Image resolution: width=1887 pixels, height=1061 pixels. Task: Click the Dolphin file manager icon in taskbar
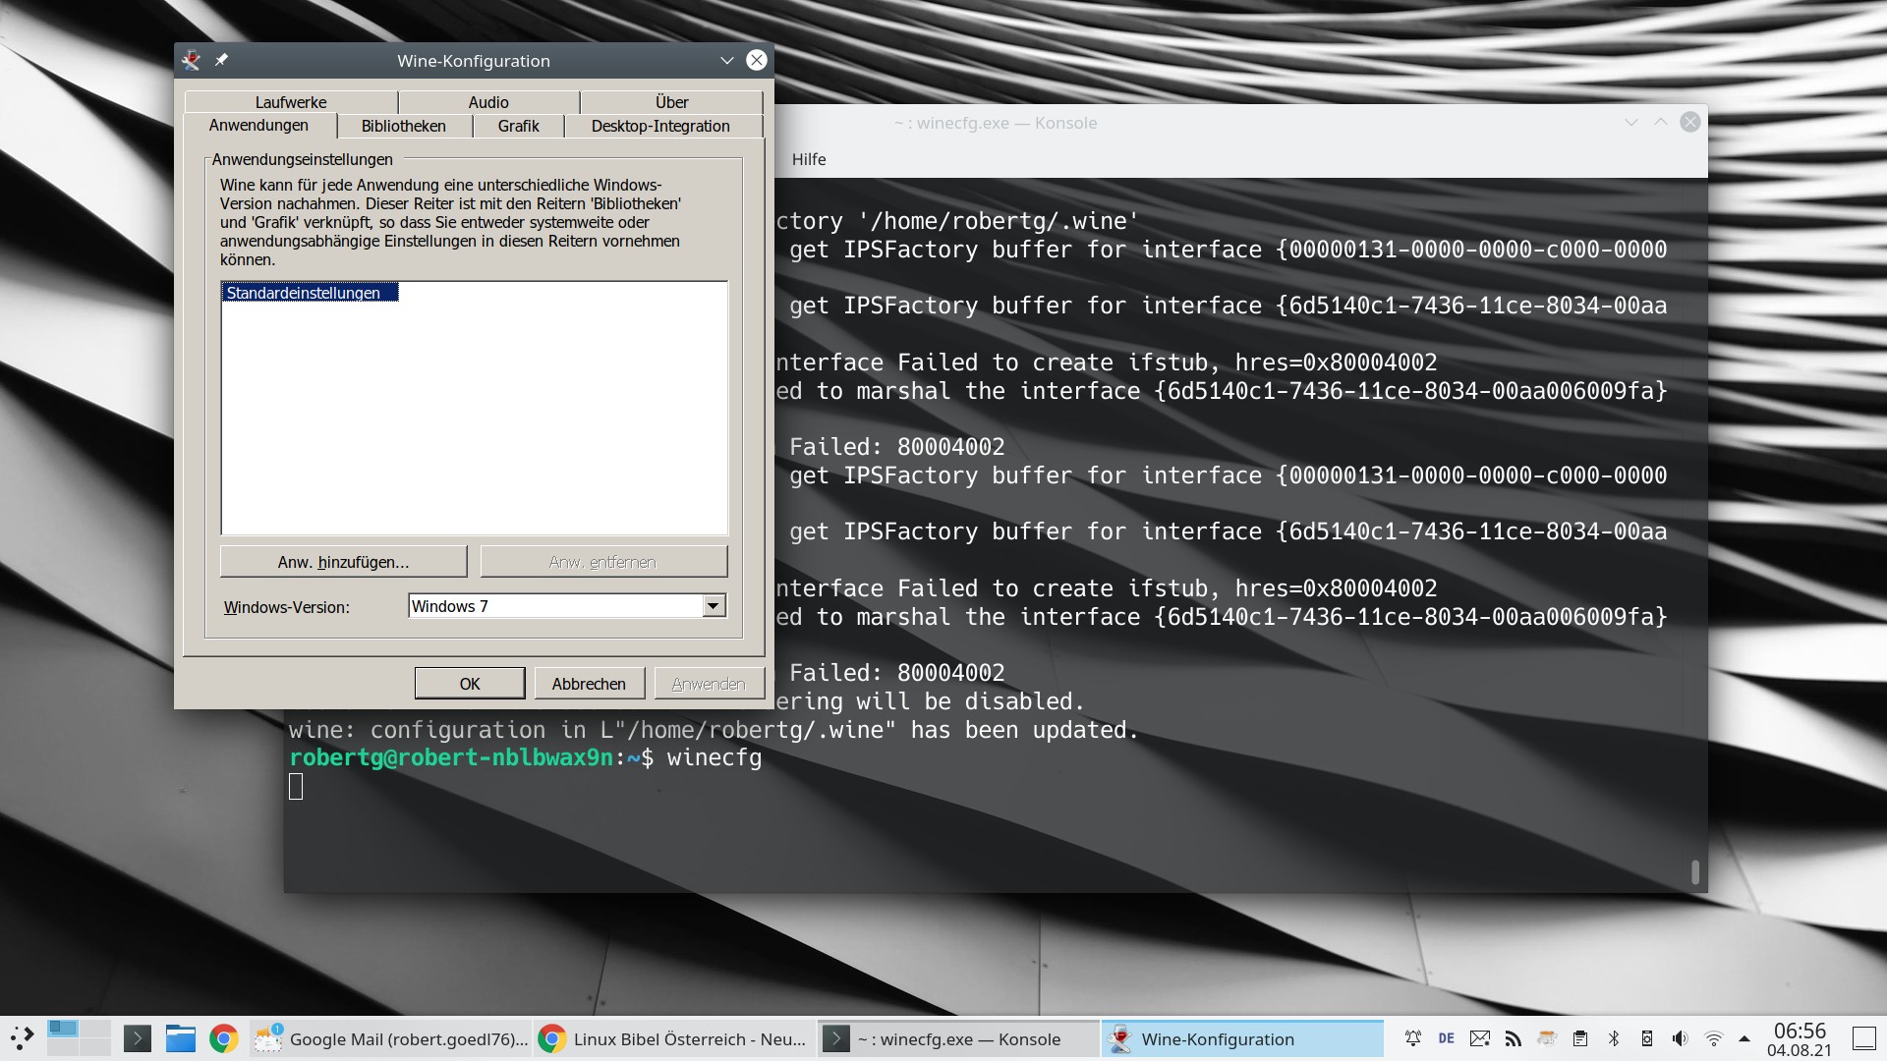pyautogui.click(x=180, y=1038)
